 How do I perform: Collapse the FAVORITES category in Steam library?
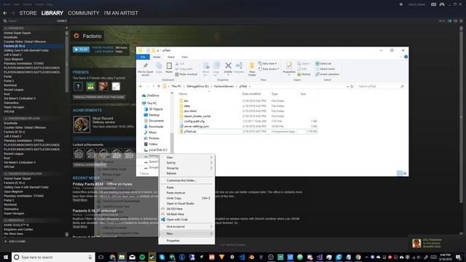[6, 28]
